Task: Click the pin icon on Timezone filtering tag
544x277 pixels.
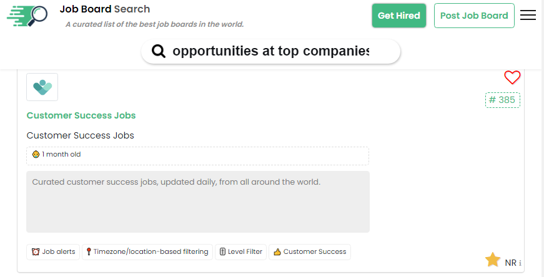Action: (89, 252)
